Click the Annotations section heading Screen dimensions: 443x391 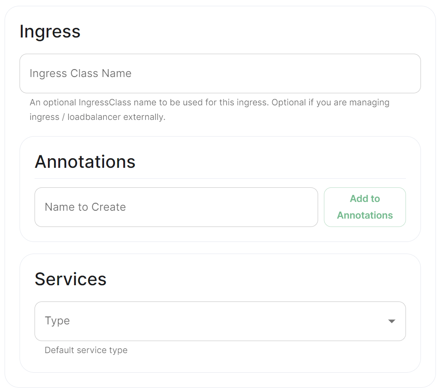(x=85, y=162)
